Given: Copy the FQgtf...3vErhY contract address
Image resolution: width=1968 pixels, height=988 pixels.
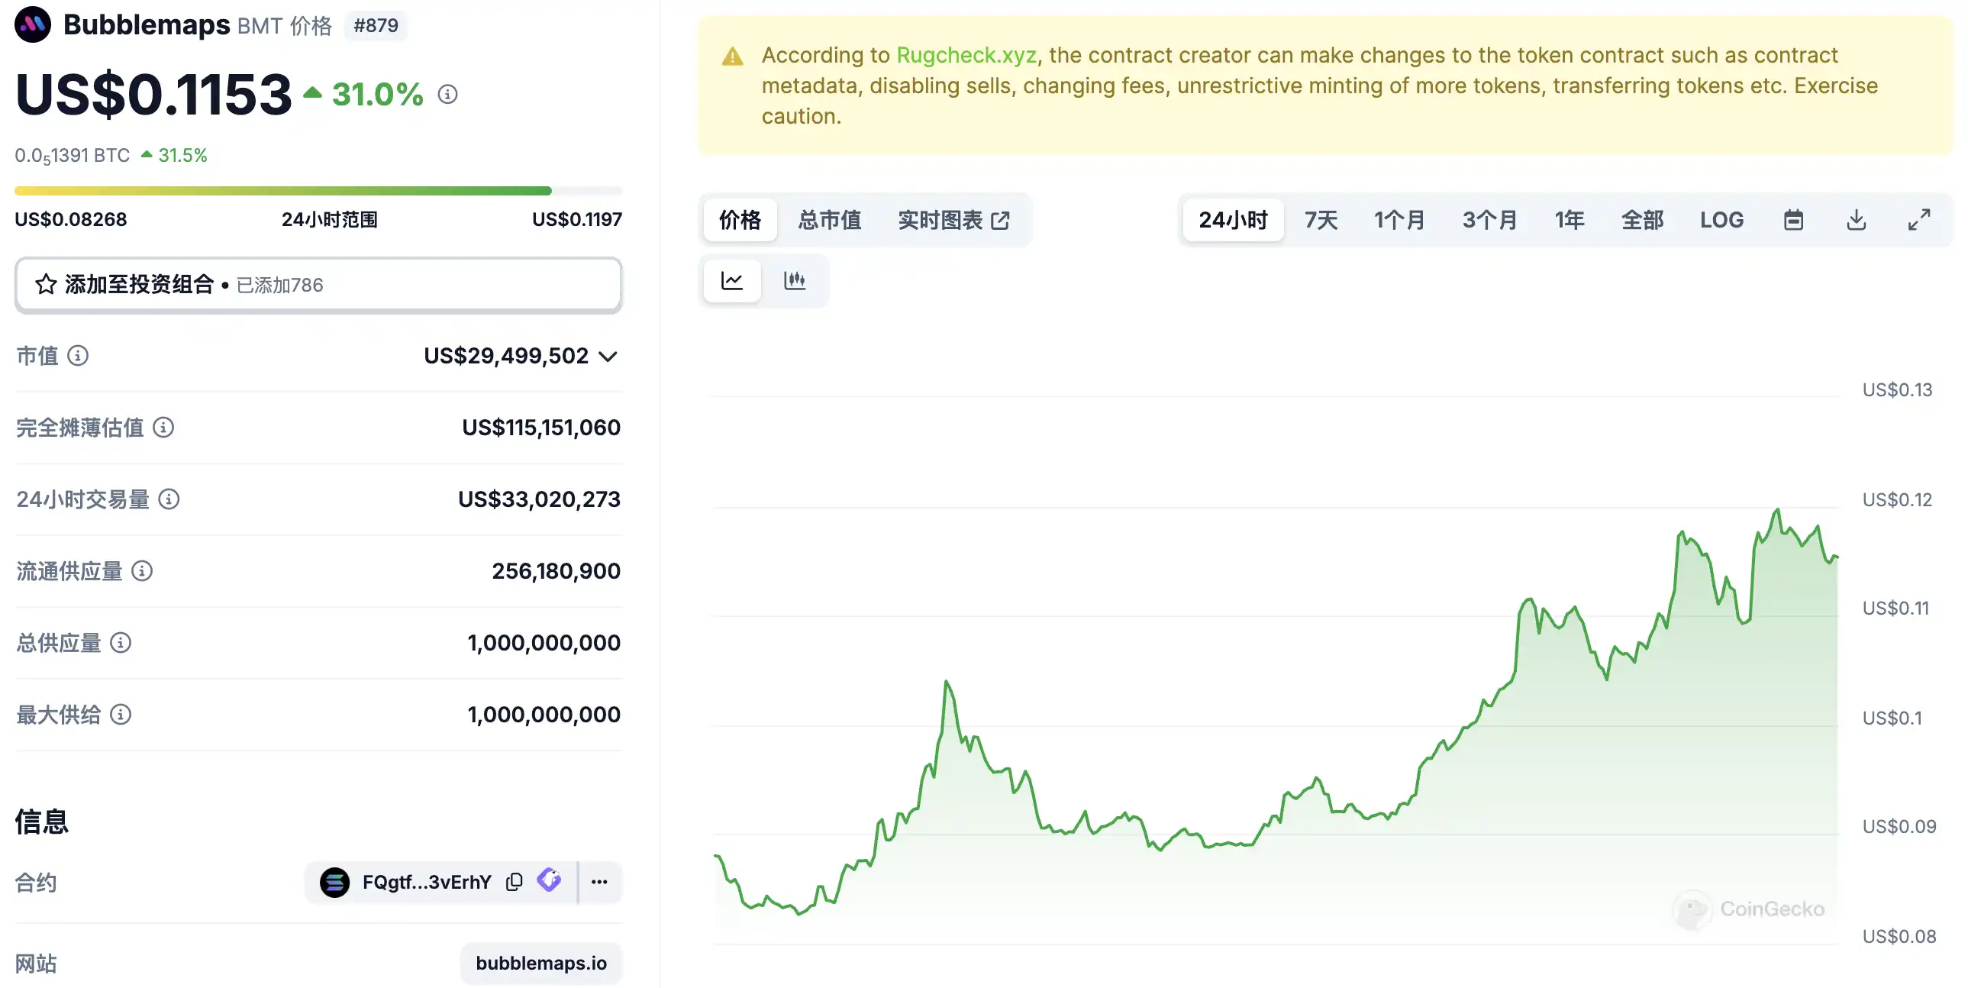Looking at the screenshot, I should pos(515,882).
